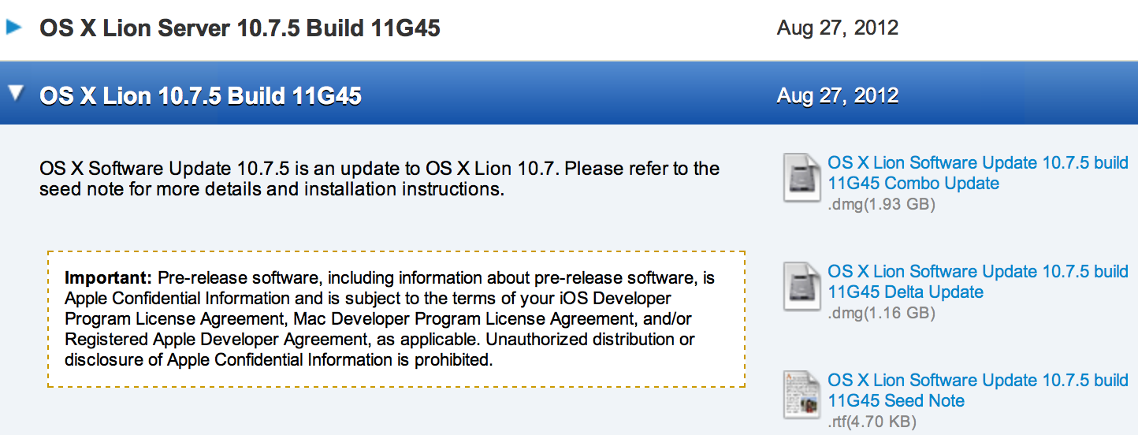Click the .rtf(4.70 KB) file size label
Viewport: 1138px width, 435px height.
(x=872, y=422)
